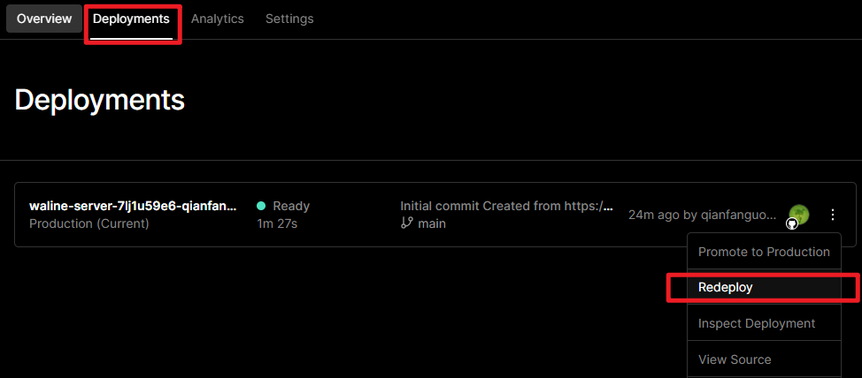Click the green Ready status dot
This screenshot has width=862, height=378.
pos(261,206)
